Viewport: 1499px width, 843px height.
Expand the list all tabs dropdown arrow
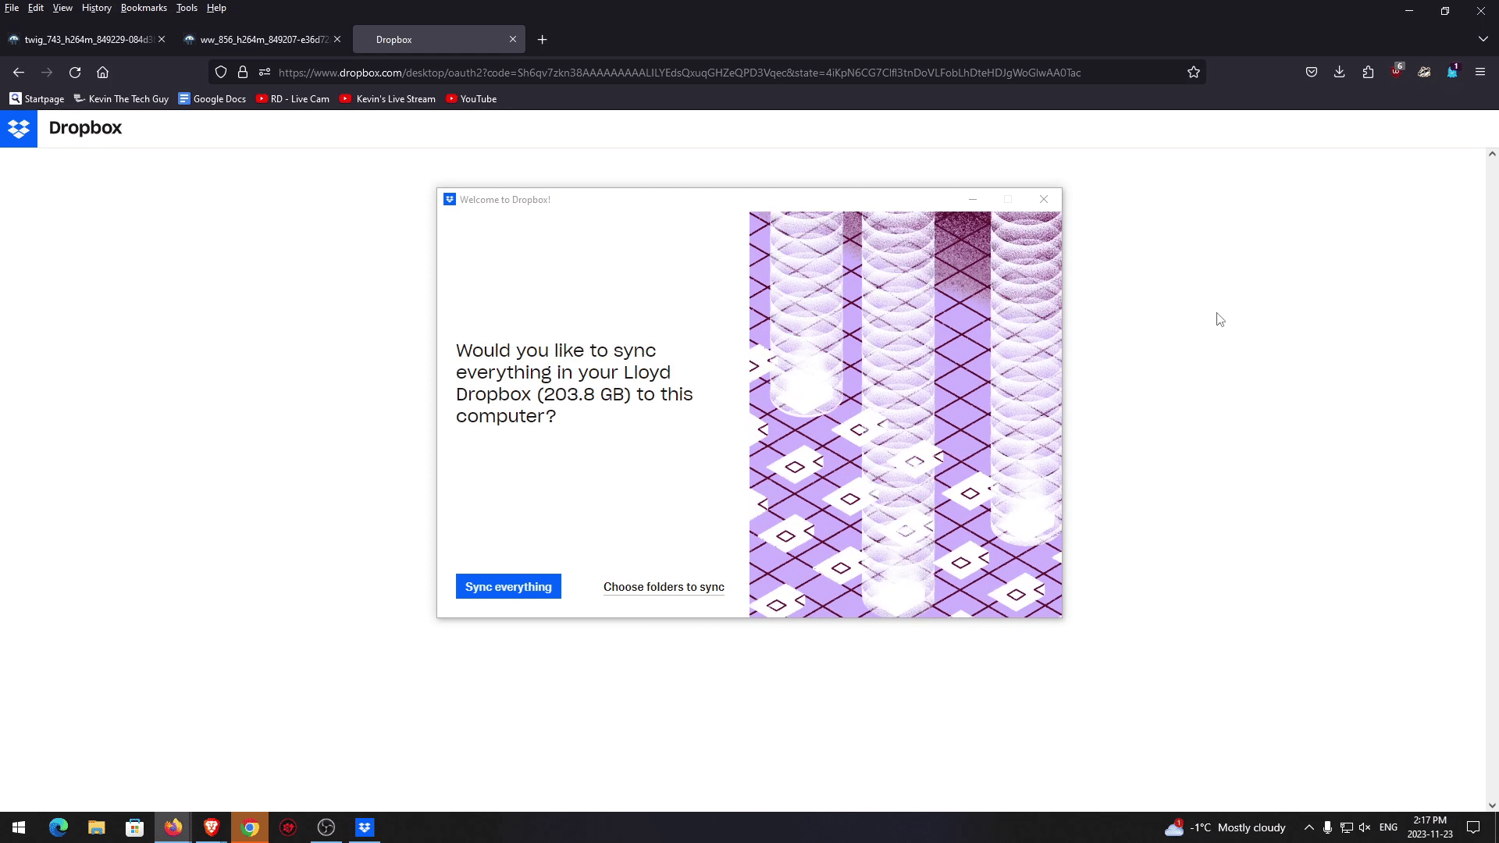[1483, 39]
